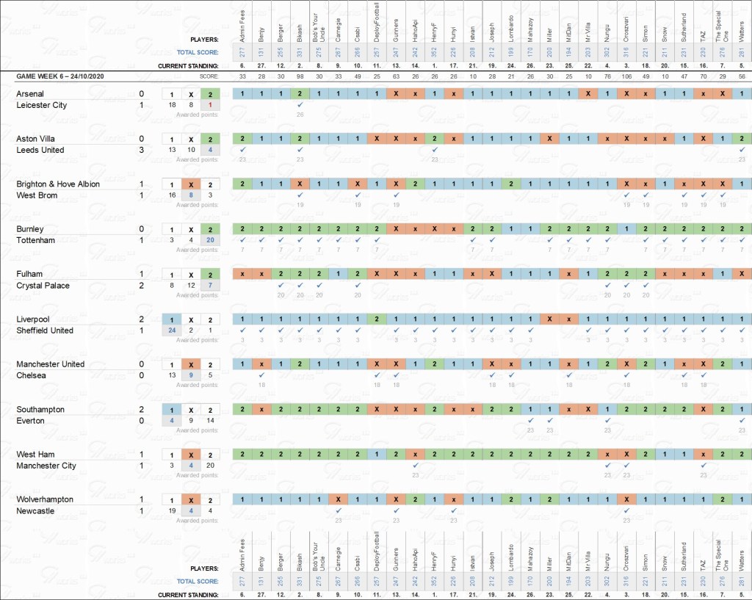Click Nungu's checkmark in the West Ham row
752x600 pixels.
pyautogui.click(x=607, y=466)
